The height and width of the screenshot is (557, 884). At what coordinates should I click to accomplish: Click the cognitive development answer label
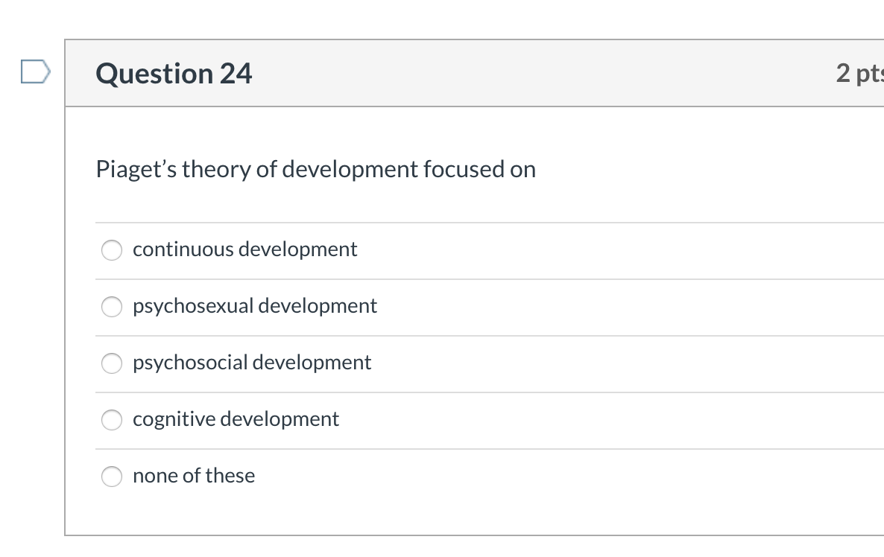click(236, 419)
